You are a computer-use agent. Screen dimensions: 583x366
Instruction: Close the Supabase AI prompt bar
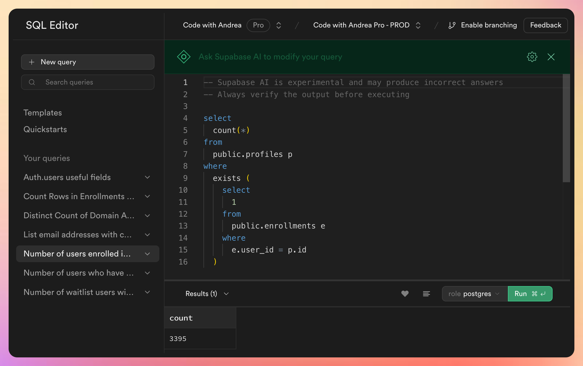tap(551, 57)
